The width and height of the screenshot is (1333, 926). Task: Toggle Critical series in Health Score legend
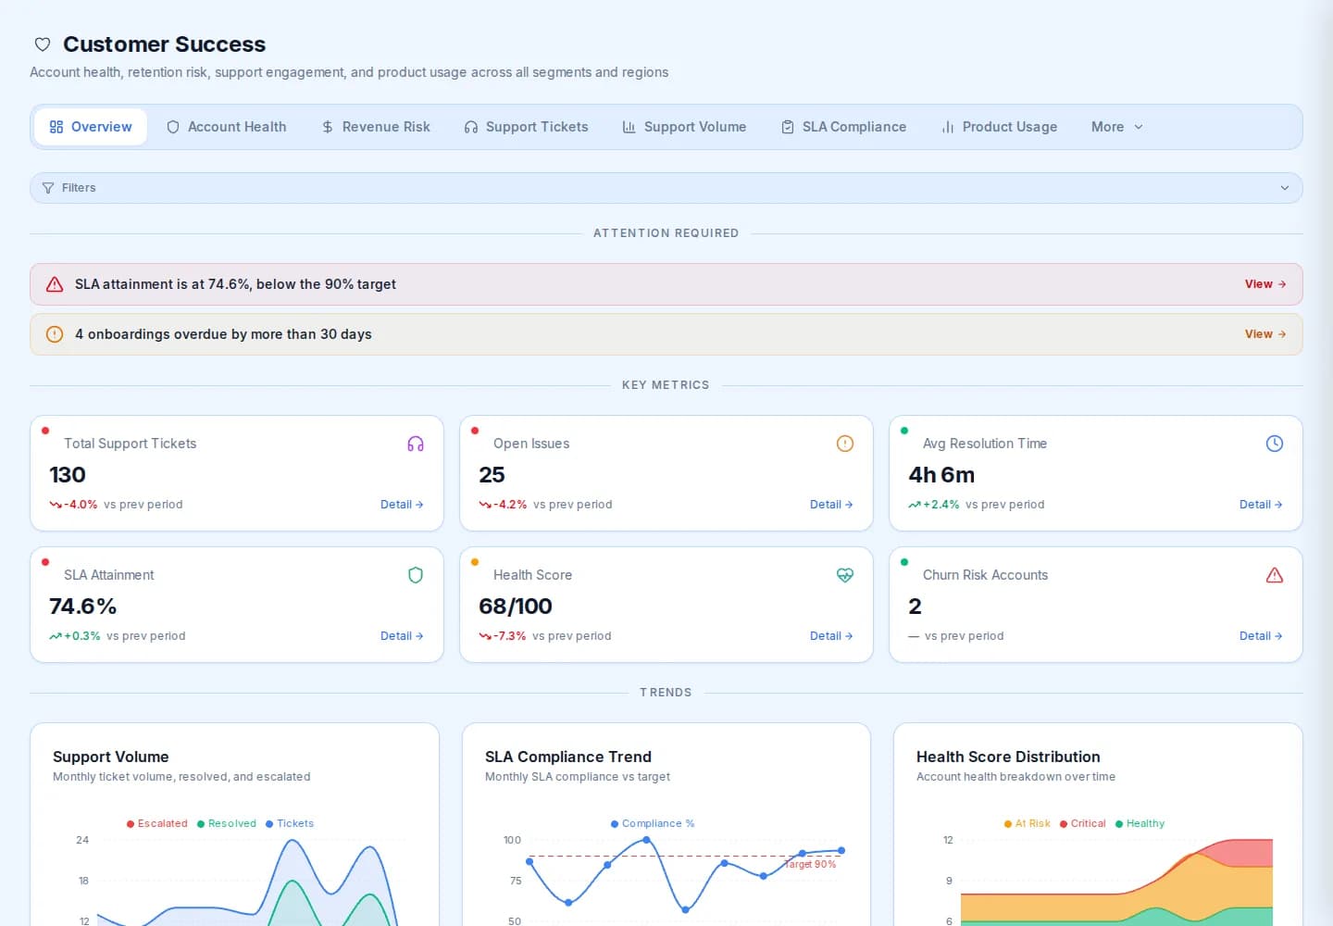pos(1083,823)
